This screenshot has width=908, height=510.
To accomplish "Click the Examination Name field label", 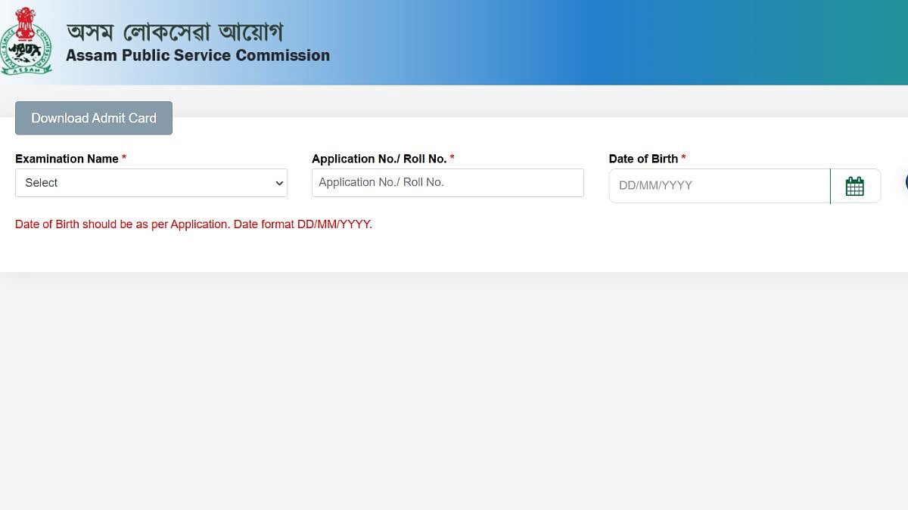I will pos(67,159).
